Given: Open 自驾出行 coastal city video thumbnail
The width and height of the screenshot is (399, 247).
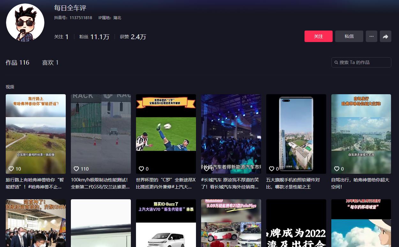Looking at the screenshot, I should [x=361, y=134].
